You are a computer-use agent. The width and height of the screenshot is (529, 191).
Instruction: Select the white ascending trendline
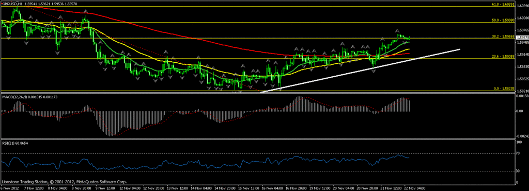click(360, 71)
